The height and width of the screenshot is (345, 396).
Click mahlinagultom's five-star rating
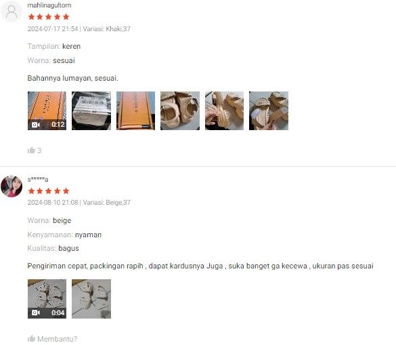coord(49,17)
